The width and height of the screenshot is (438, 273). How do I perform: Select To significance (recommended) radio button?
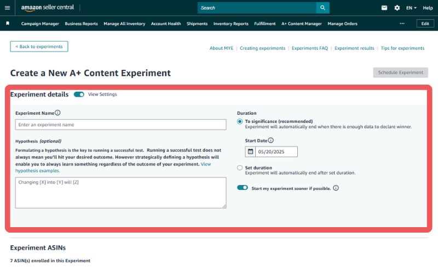(240, 121)
